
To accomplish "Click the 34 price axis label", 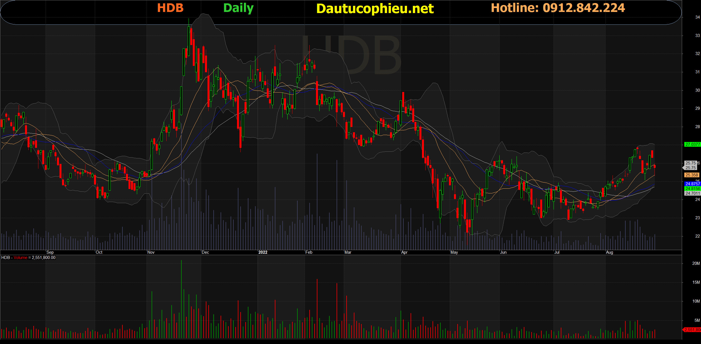I will pyautogui.click(x=697, y=17).
